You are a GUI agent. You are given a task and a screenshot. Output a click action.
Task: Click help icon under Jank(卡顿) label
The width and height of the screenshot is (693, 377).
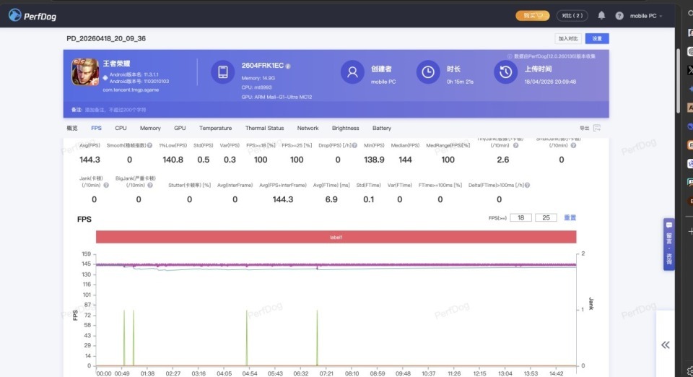coord(106,185)
